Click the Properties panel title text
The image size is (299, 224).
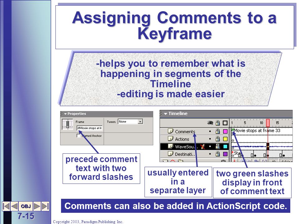tap(77, 114)
